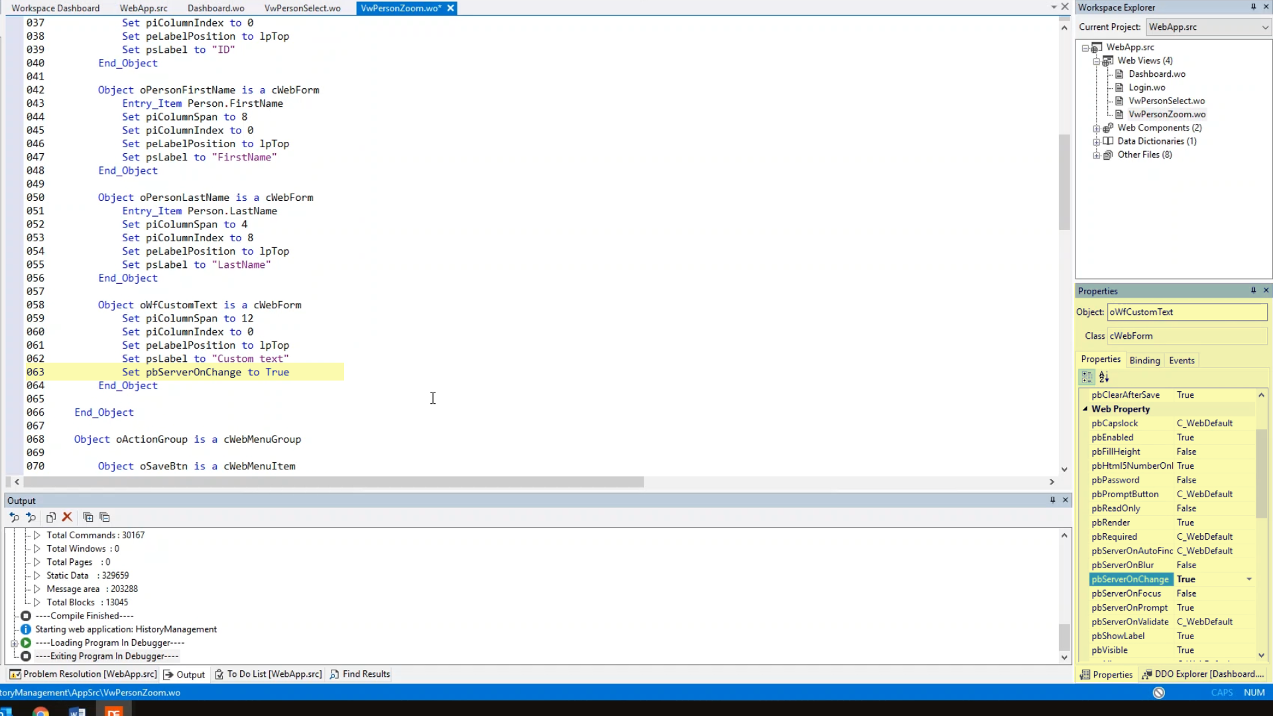Pin the Properties panel
Screen dimensions: 1273x716
point(1253,290)
